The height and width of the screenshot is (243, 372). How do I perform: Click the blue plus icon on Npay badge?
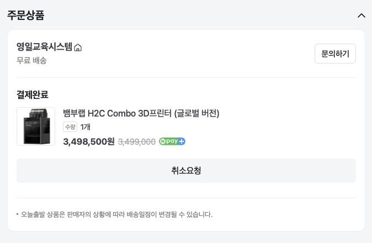[x=182, y=141]
